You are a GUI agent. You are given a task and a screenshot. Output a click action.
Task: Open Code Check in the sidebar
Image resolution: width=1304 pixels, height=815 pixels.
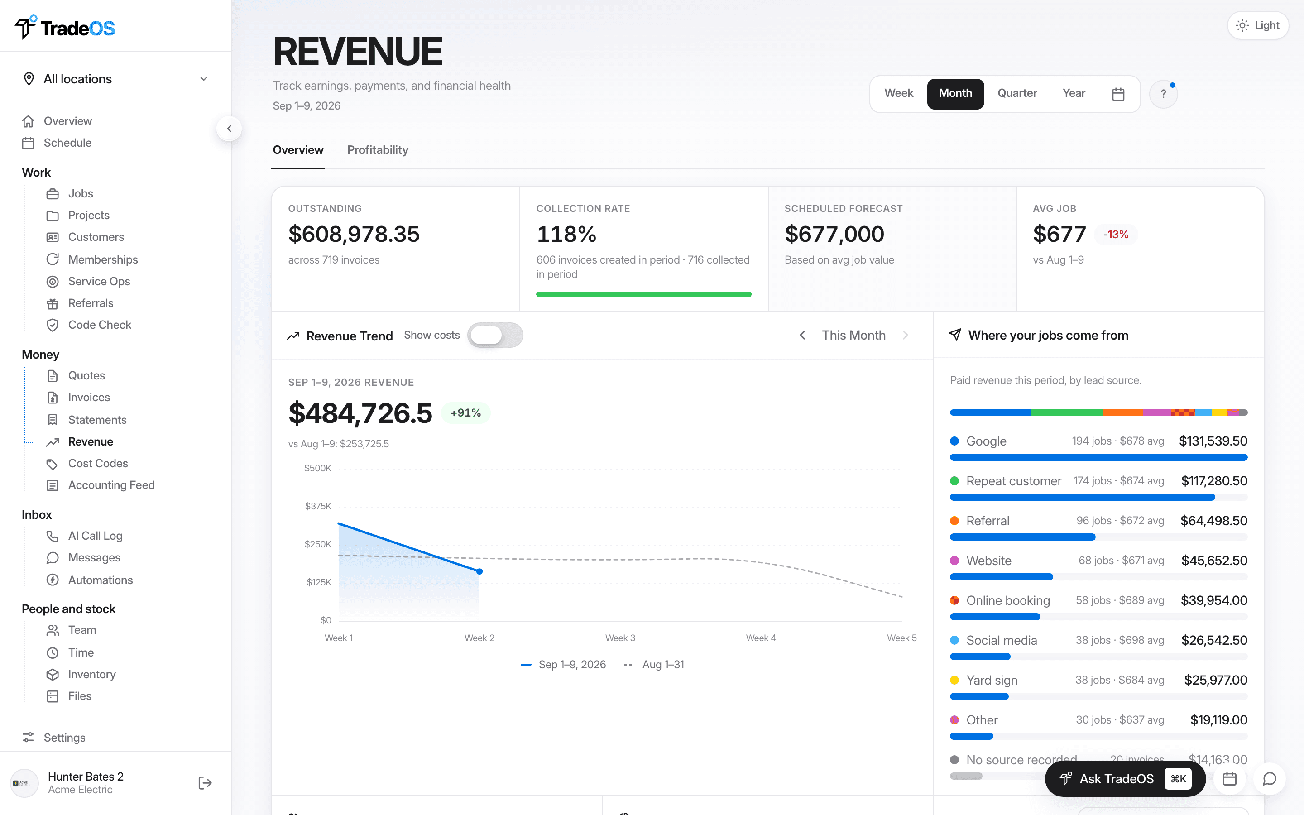tap(100, 325)
